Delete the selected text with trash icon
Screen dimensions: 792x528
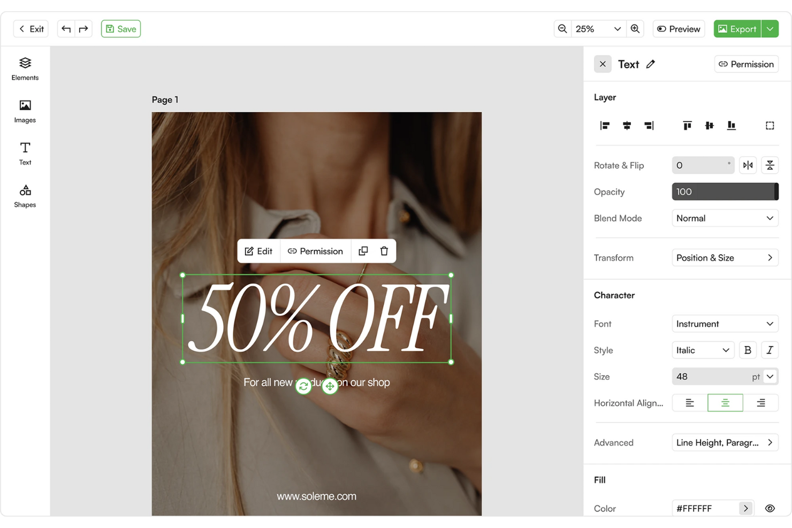pyautogui.click(x=384, y=251)
